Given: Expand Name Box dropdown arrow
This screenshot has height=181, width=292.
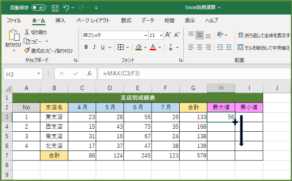Looking at the screenshot, I should click(39, 74).
